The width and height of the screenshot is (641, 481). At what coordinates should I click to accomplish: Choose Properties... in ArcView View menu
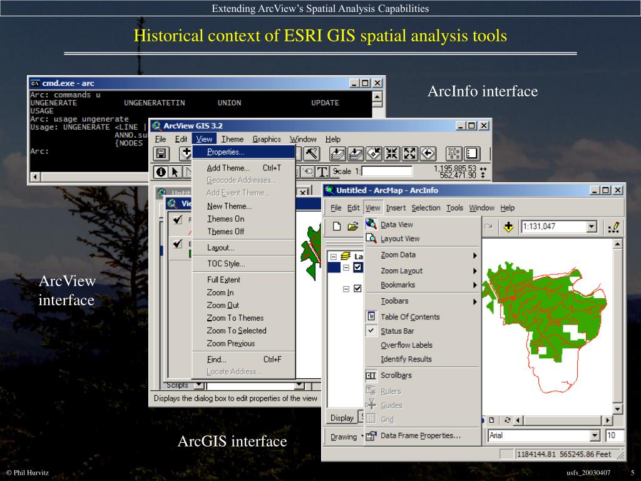(x=244, y=152)
